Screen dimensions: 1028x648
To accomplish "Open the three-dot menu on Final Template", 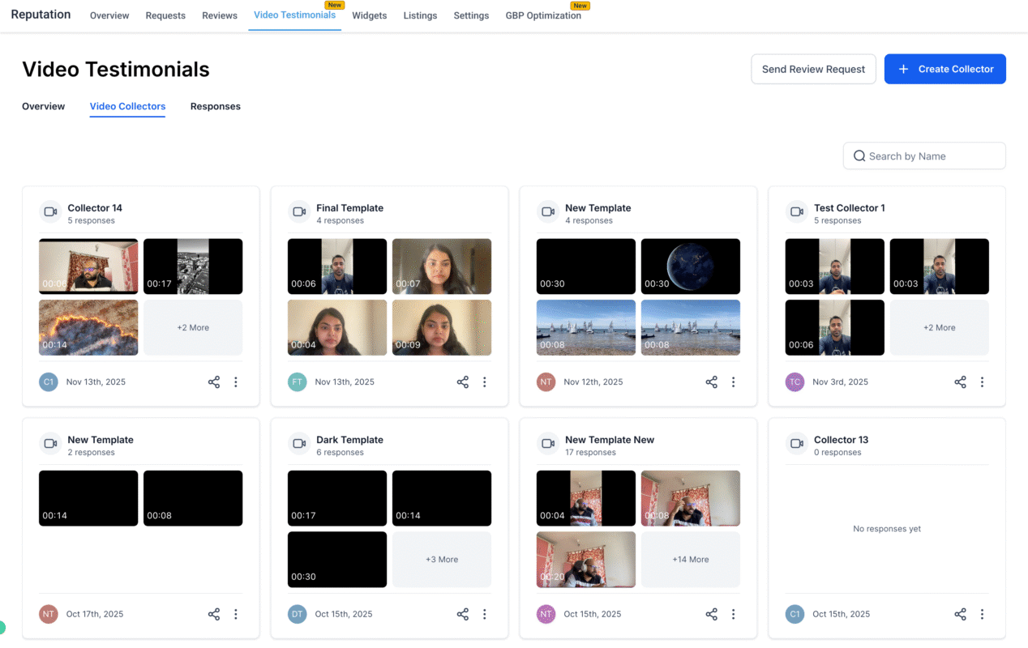I will (485, 382).
